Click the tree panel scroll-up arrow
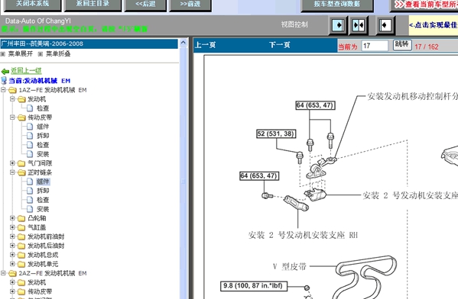 pos(184,43)
